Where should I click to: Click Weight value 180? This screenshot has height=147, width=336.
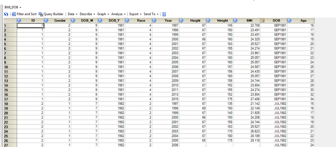point(220,136)
